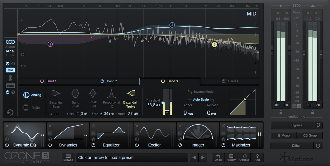This screenshot has height=166, width=330.
Task: Toggle Side channel power button
Action: click(8, 92)
